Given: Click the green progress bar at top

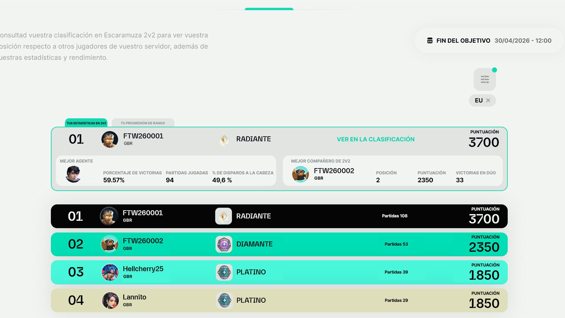Looking at the screenshot, I should (269, 9).
